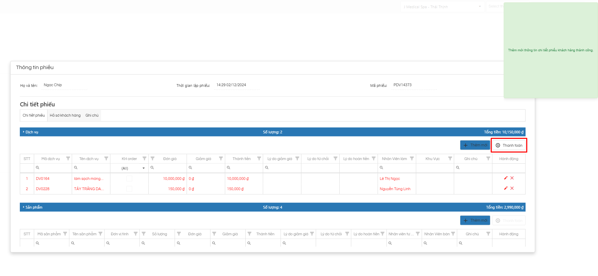
Task: Switch to Hồ sơ khách hàng tab
Action: point(65,115)
